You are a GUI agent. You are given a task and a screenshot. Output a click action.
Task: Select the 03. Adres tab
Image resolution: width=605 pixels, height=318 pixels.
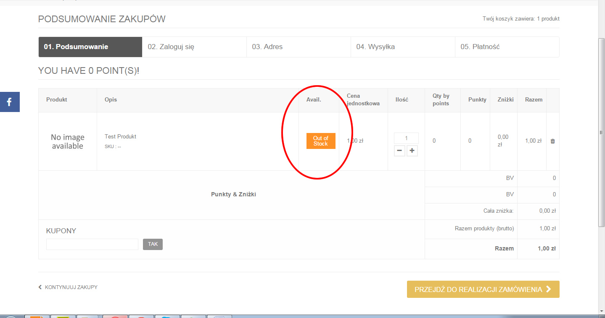pos(299,47)
